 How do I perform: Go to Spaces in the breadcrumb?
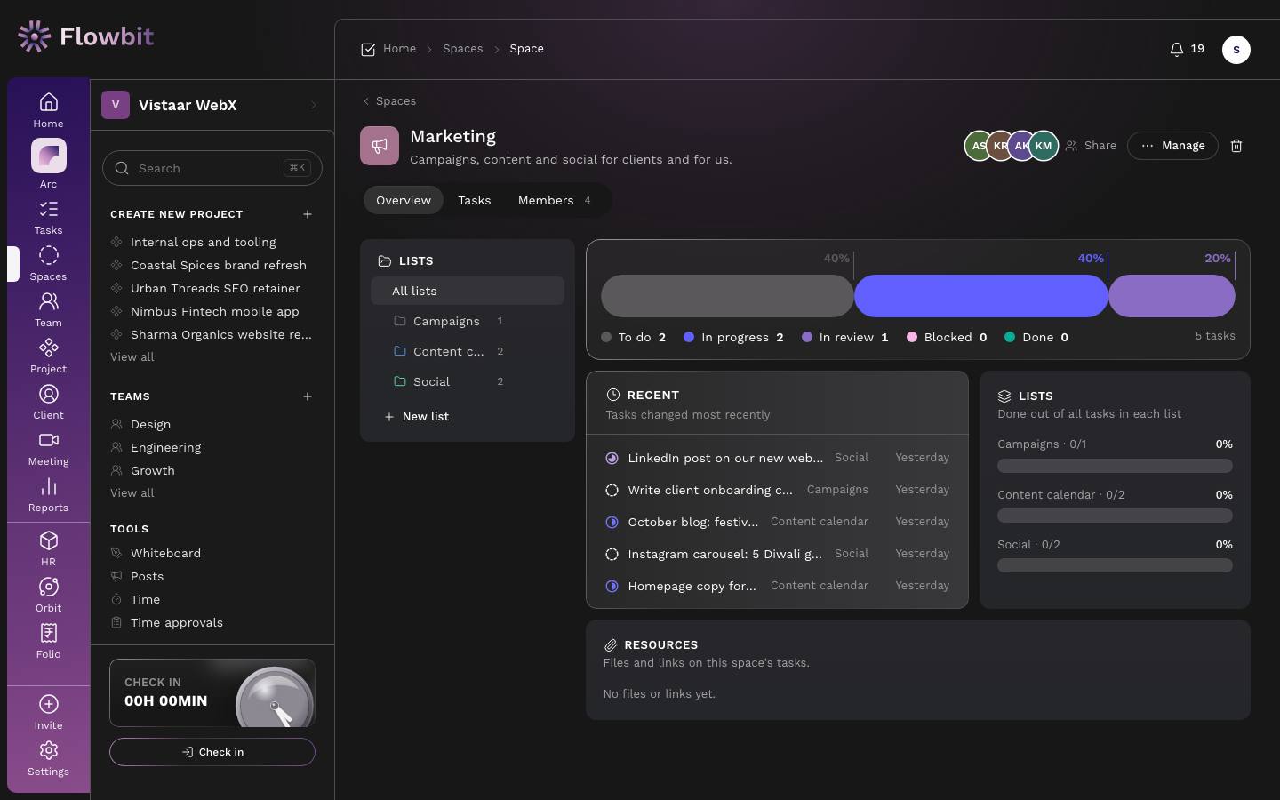tap(463, 49)
